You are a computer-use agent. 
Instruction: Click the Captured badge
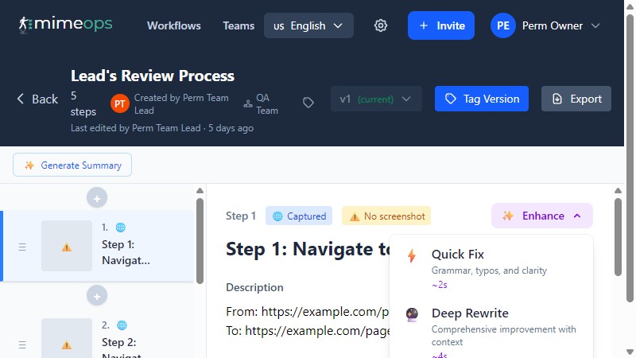click(299, 216)
